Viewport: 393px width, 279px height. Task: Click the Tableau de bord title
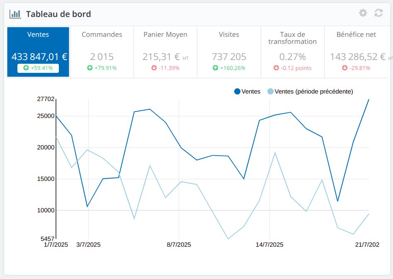click(58, 14)
